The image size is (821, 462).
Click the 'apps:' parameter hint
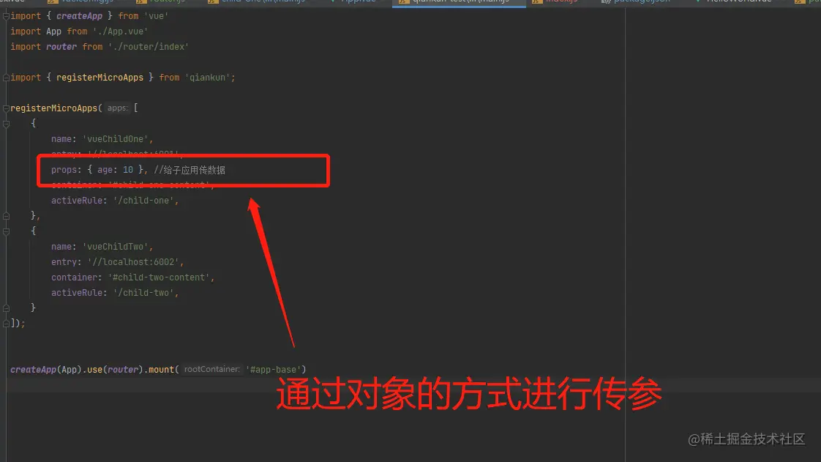117,108
